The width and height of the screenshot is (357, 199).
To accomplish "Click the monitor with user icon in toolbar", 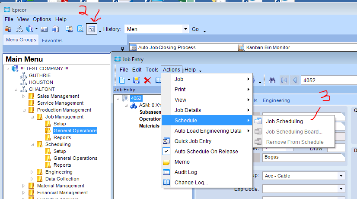I will 69,29.
